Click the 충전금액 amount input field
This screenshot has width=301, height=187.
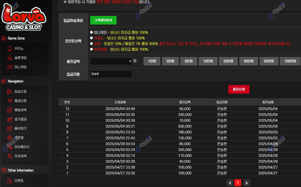pos(111,61)
